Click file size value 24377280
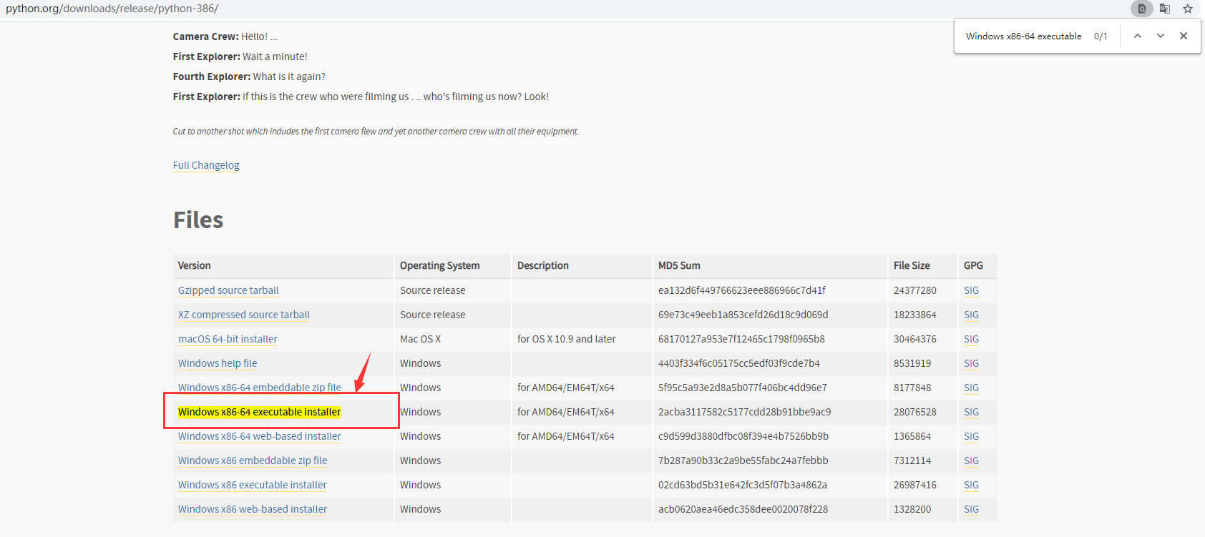The height and width of the screenshot is (537, 1205). point(914,290)
